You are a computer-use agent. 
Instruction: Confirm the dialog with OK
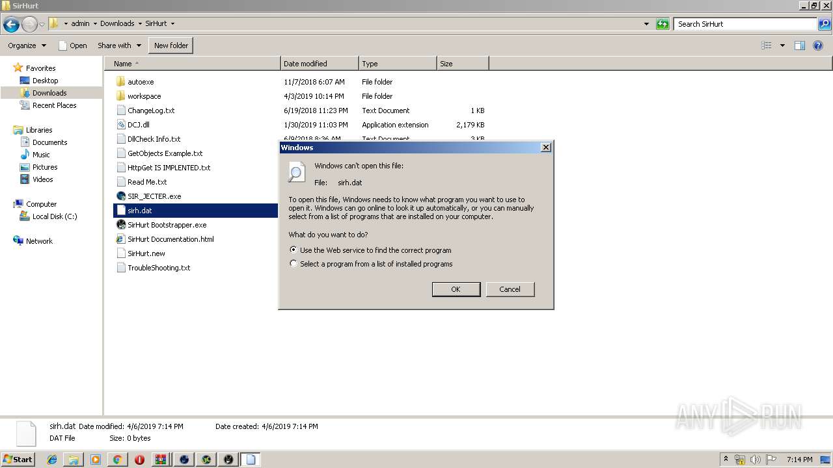coord(456,289)
